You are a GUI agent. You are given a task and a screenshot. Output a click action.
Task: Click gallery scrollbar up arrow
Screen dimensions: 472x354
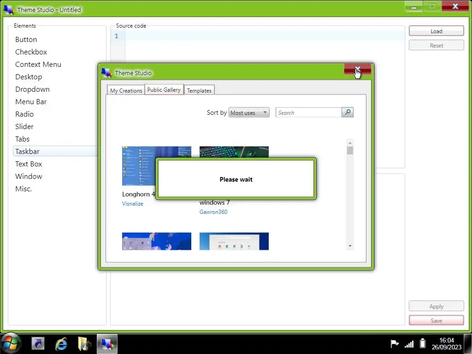tap(350, 143)
